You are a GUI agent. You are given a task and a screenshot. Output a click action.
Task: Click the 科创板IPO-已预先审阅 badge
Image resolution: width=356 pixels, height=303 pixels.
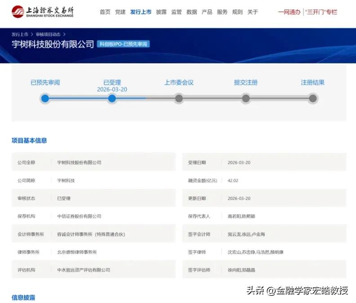click(x=123, y=44)
